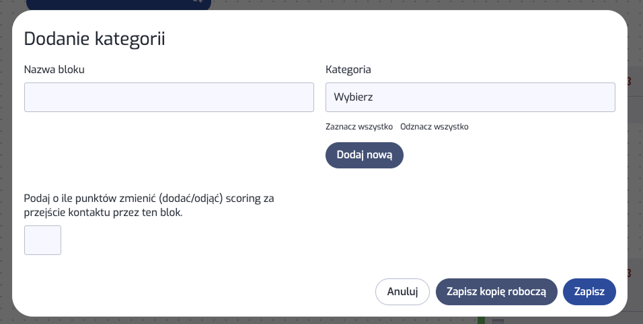Click the upper red '3' behind dialog

click(x=629, y=82)
